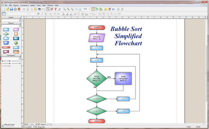The image size is (209, 129).
Task: Open a file with the folder icon
Action: (8, 9)
